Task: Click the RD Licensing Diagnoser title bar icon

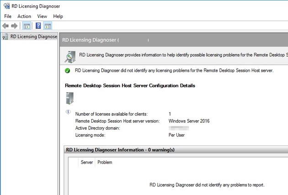Action: (6, 6)
